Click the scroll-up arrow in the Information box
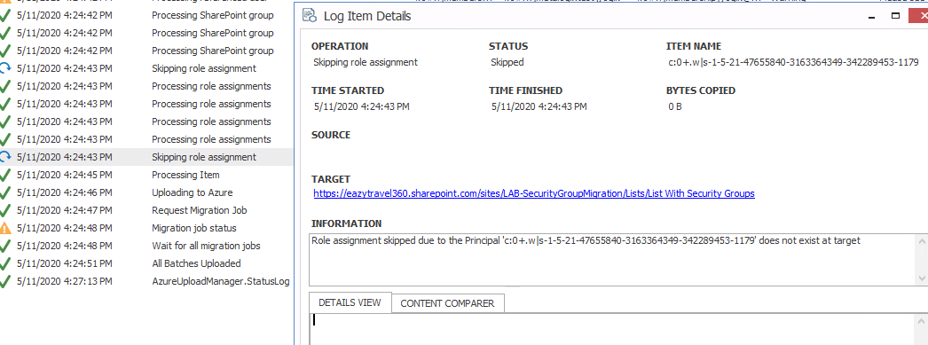Image resolution: width=928 pixels, height=345 pixels. point(922,241)
